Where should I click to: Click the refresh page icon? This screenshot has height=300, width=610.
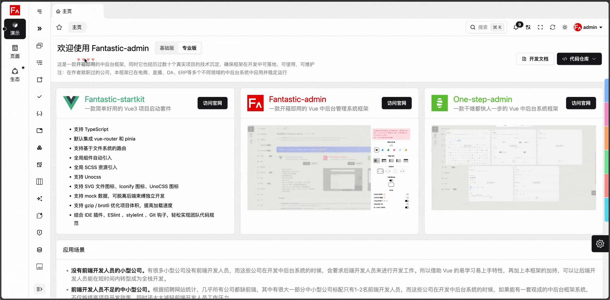pyautogui.click(x=552, y=27)
